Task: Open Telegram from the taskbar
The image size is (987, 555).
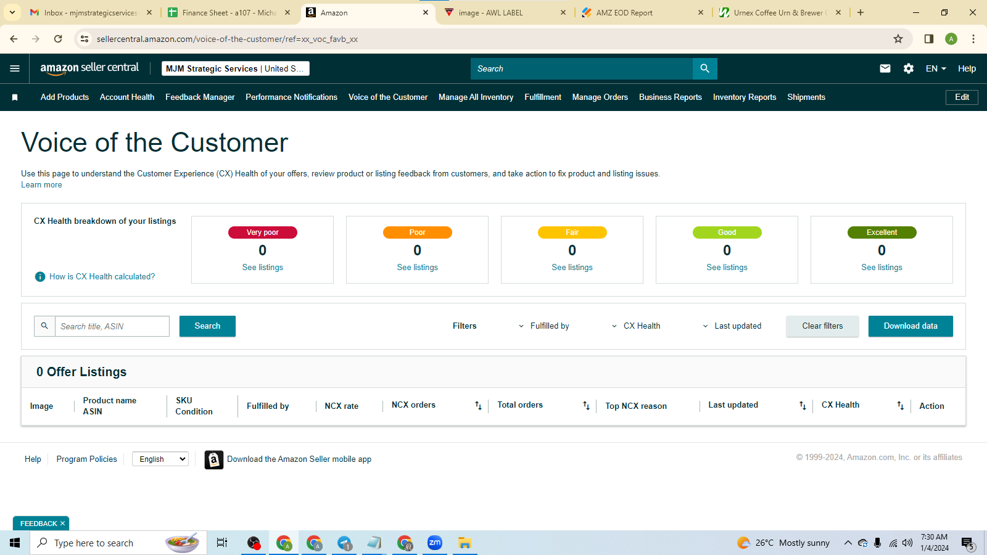Action: click(344, 543)
